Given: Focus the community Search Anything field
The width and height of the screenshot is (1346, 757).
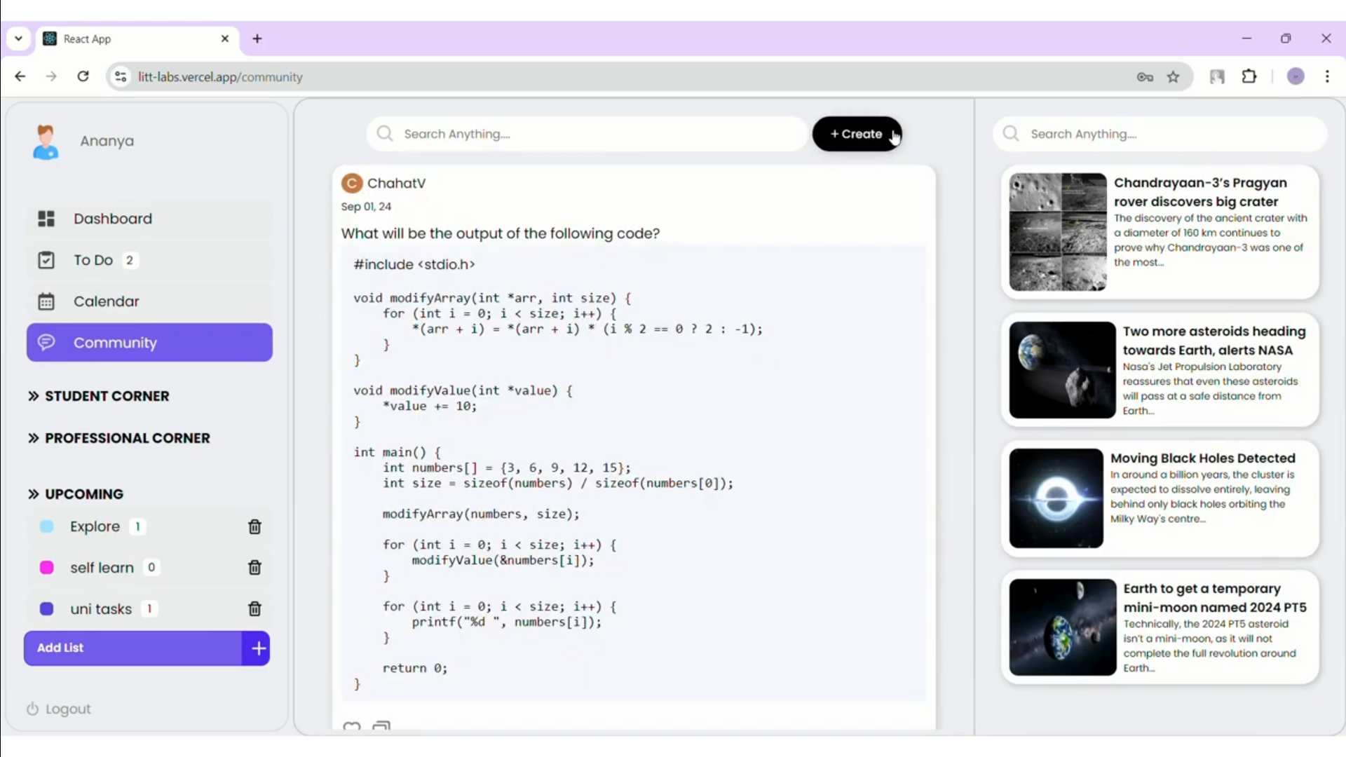Looking at the screenshot, I should pyautogui.click(x=589, y=134).
